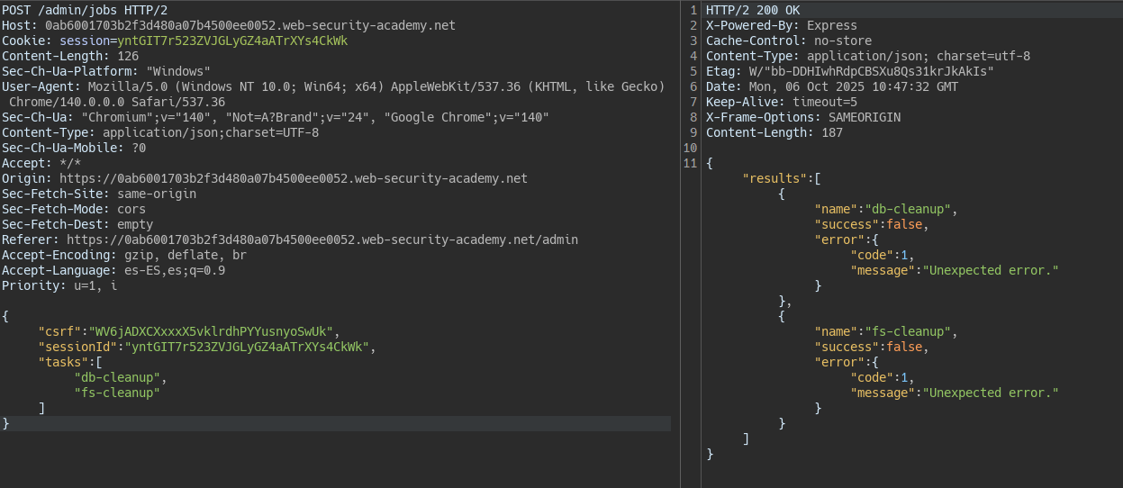Click the Sec-Ch-Ua-Platform "Windows" value
The height and width of the screenshot is (488, 1123).
click(177, 71)
